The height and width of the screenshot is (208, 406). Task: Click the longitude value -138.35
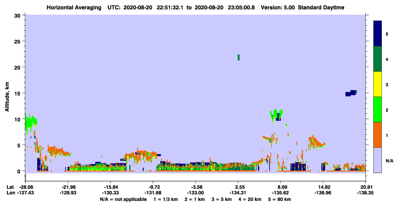pos(365,193)
